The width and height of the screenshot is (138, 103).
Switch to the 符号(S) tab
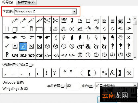point(8,2)
